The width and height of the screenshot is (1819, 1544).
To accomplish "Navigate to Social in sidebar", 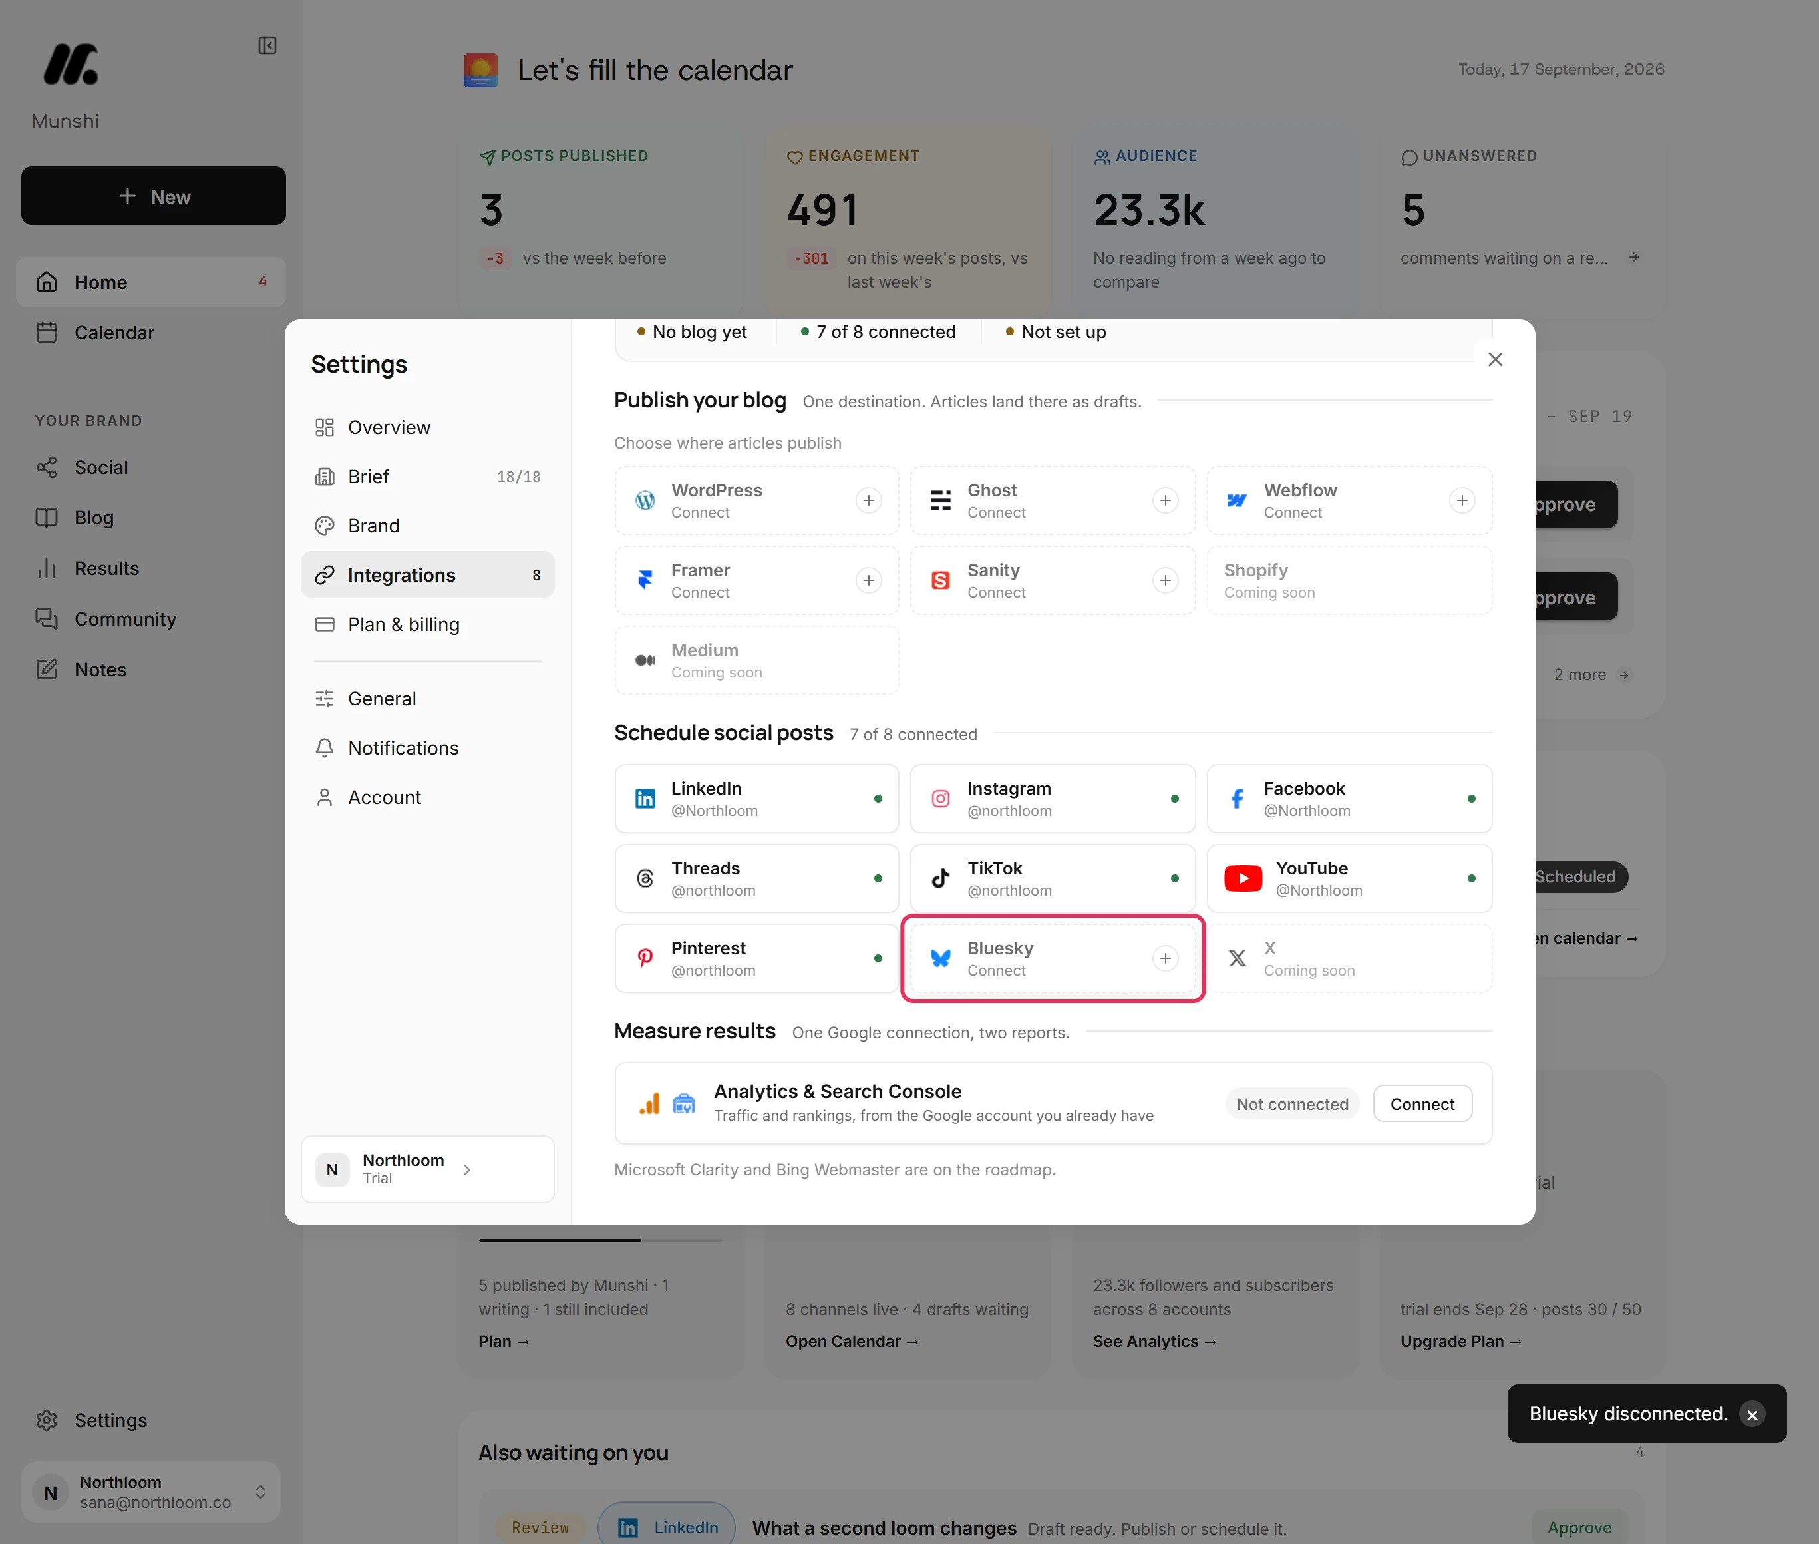I will click(152, 467).
